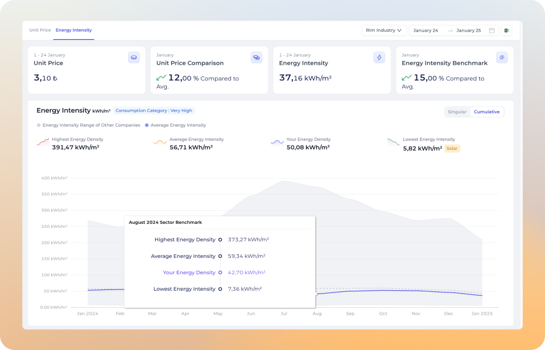The height and width of the screenshot is (350, 545).
Task: Switch to the Unit Price tab
Action: pos(40,30)
